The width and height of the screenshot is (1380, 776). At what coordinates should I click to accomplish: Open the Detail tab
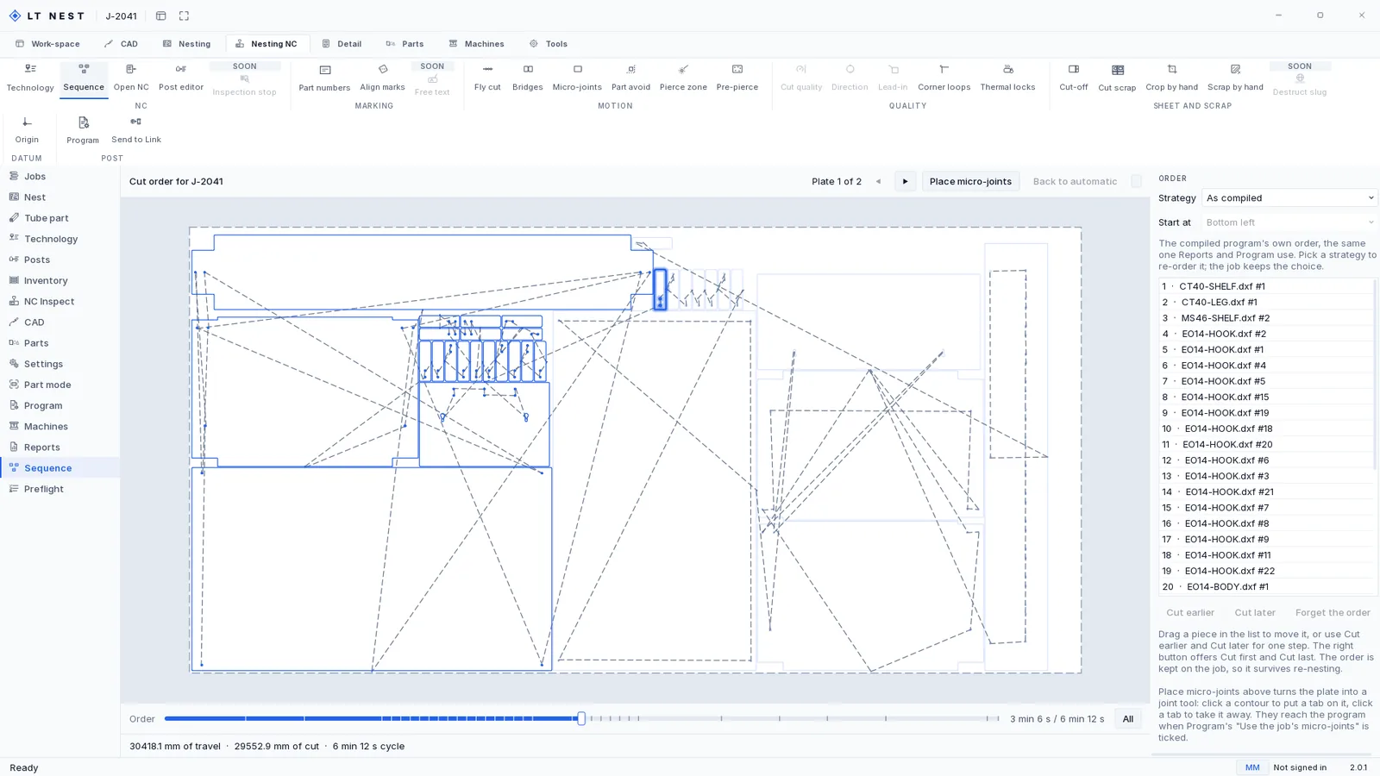342,44
